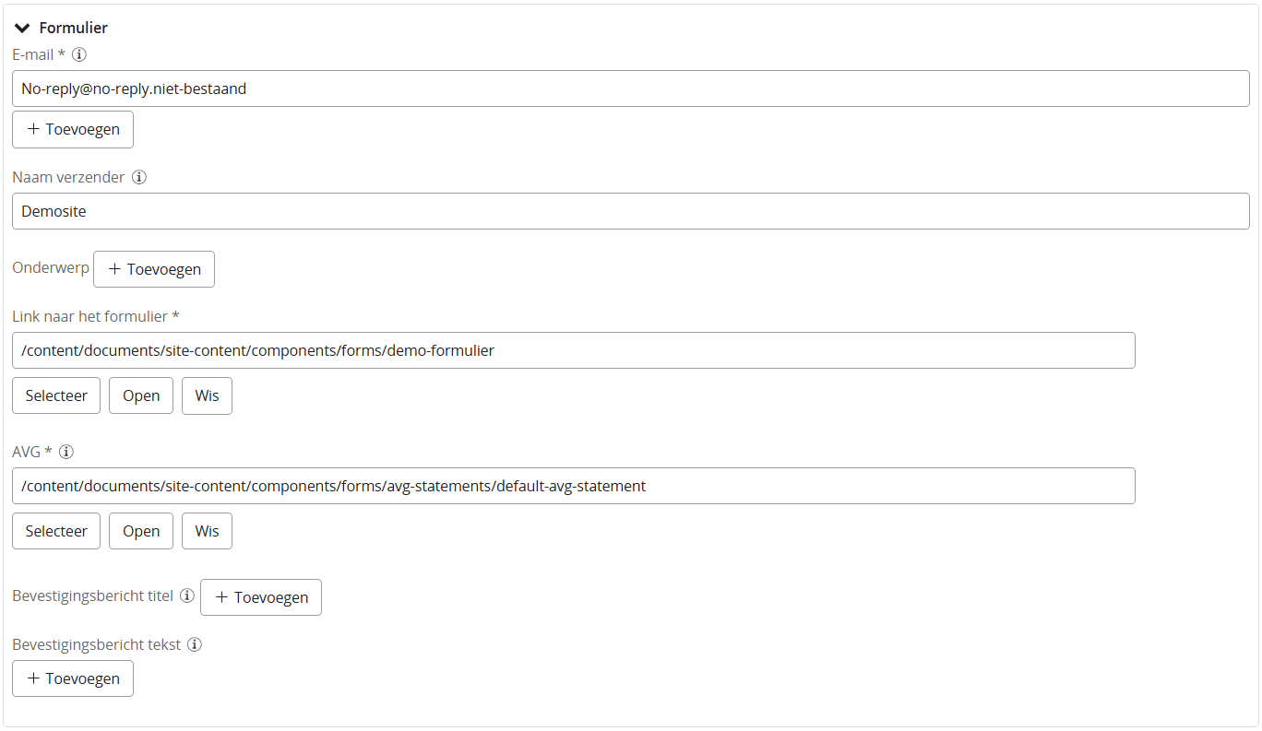Click the E-mail address input field
The width and height of the screenshot is (1262, 731).
click(x=631, y=88)
